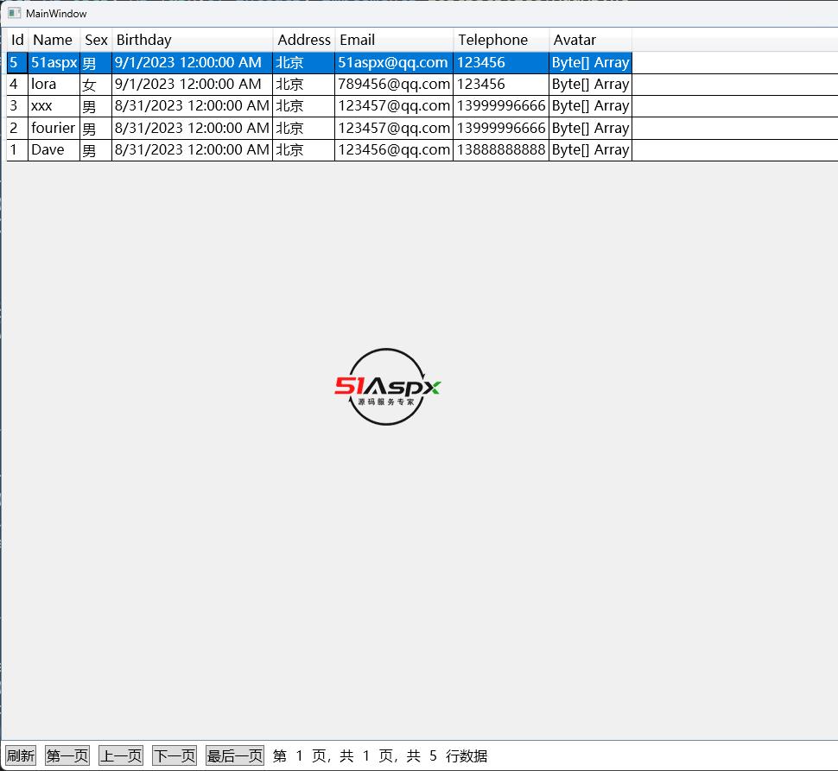Click the Sex column header

click(96, 40)
